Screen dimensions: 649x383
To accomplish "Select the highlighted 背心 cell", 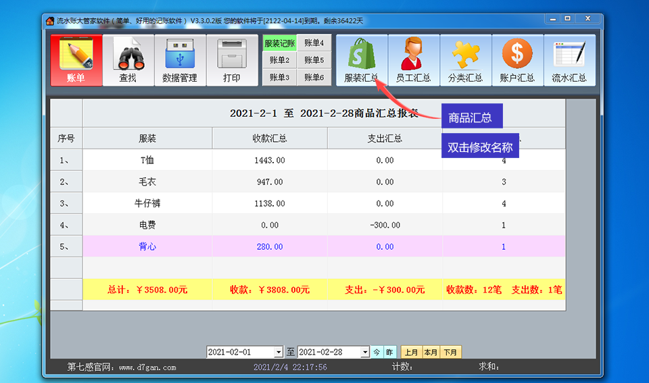I will pos(147,247).
